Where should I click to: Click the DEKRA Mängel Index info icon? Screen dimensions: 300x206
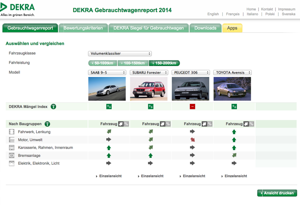tap(53, 107)
